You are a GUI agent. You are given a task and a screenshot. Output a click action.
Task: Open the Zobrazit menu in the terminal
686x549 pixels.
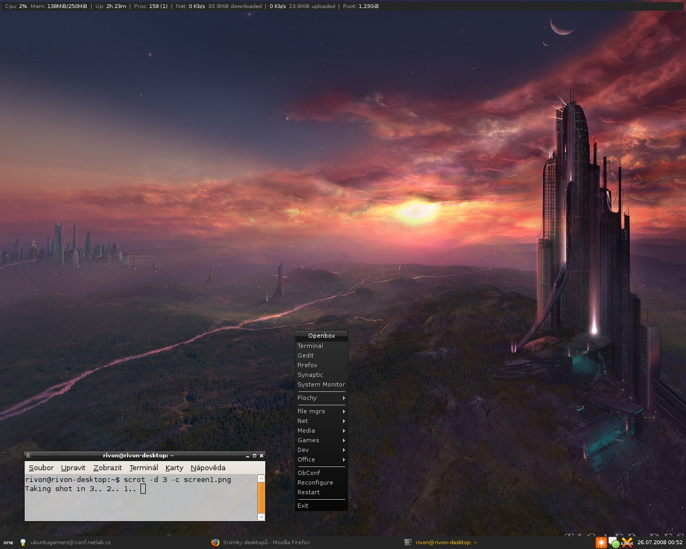(x=107, y=468)
